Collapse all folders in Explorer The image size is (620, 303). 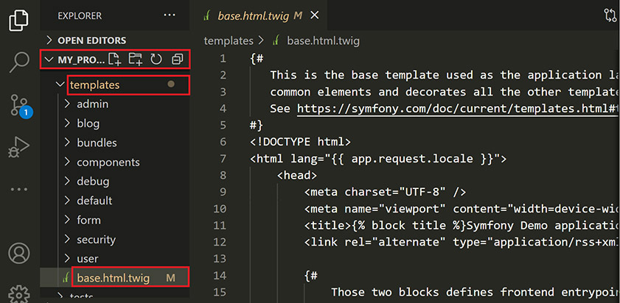[177, 60]
